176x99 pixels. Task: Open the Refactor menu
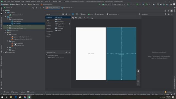[33, 1]
